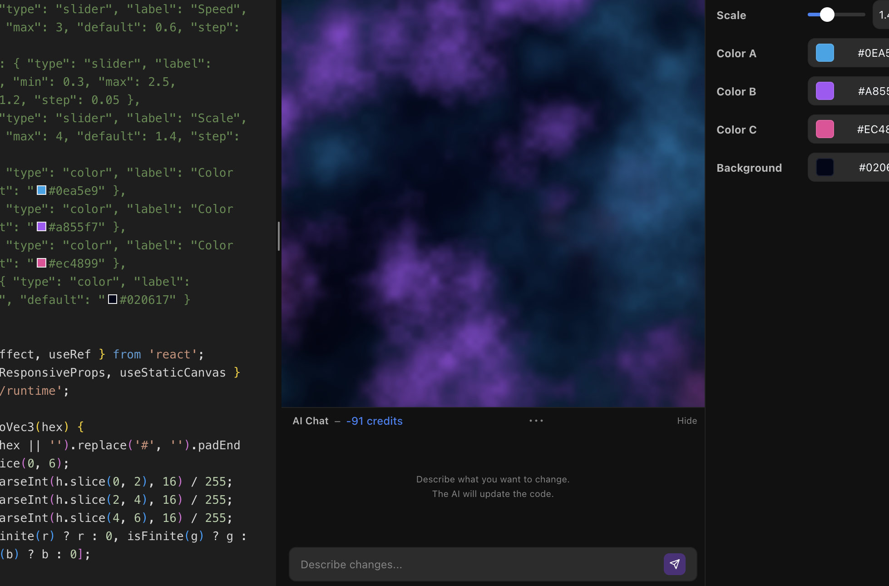The image size is (889, 586).
Task: Edit the Color A hex value field
Action: pyautogui.click(x=873, y=53)
